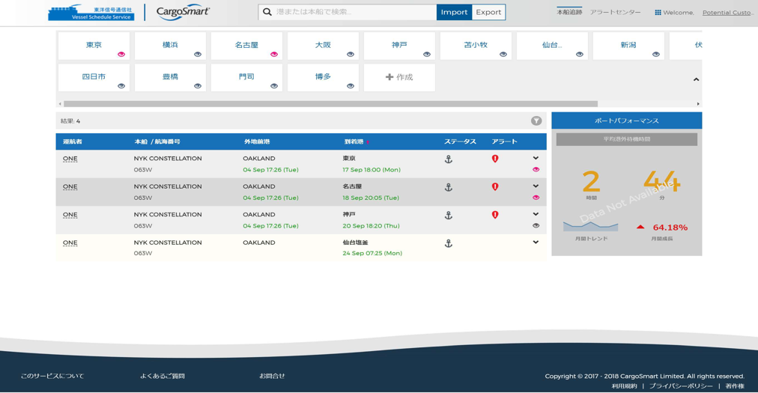
Task: Click the ＋作成 create button
Action: pyautogui.click(x=399, y=77)
